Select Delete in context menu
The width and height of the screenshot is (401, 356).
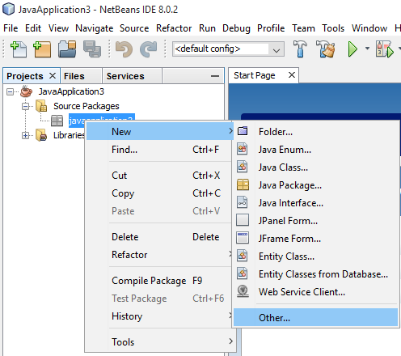tap(160, 237)
